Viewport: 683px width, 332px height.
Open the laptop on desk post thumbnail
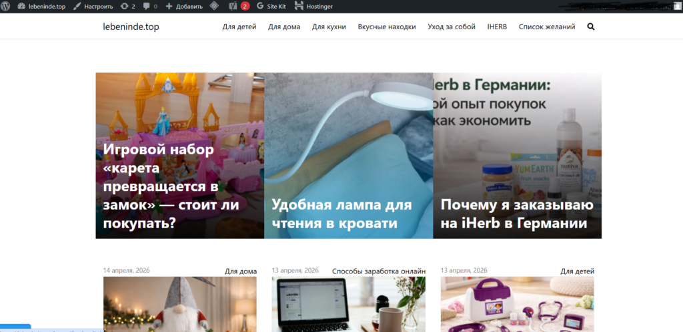click(348, 304)
